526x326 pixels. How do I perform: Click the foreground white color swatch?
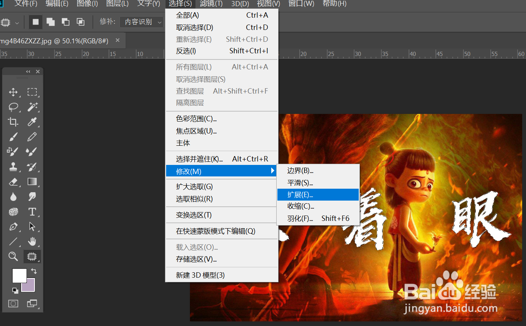point(19,275)
